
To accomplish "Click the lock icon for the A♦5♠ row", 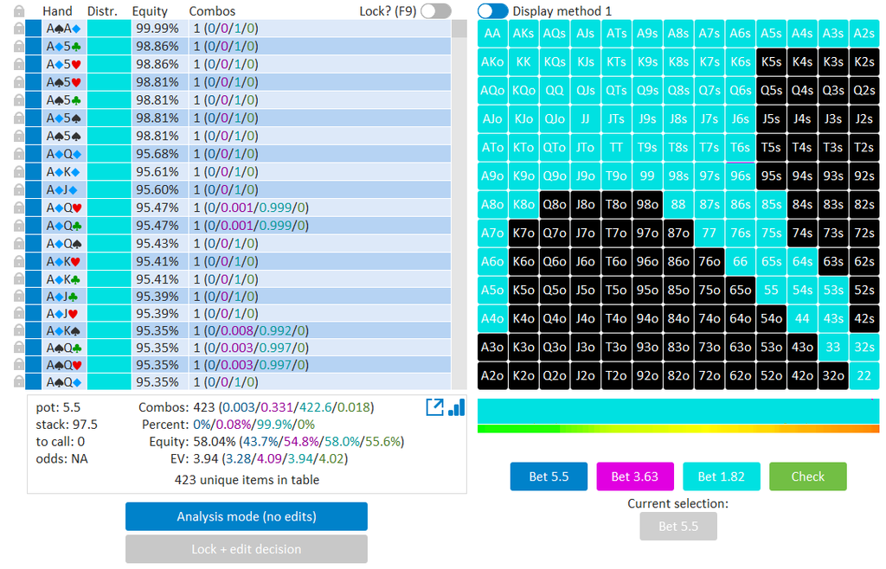I will 19,118.
